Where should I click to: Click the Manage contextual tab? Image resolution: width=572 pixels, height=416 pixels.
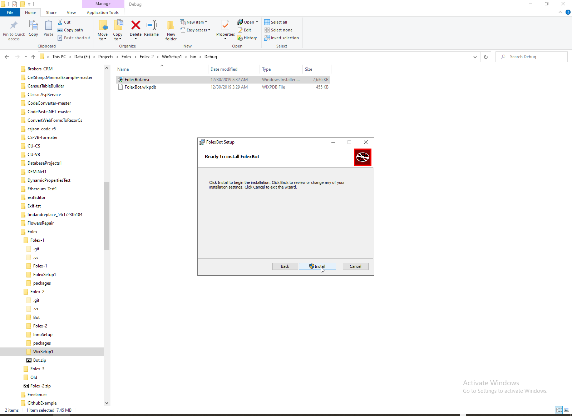pos(103,4)
